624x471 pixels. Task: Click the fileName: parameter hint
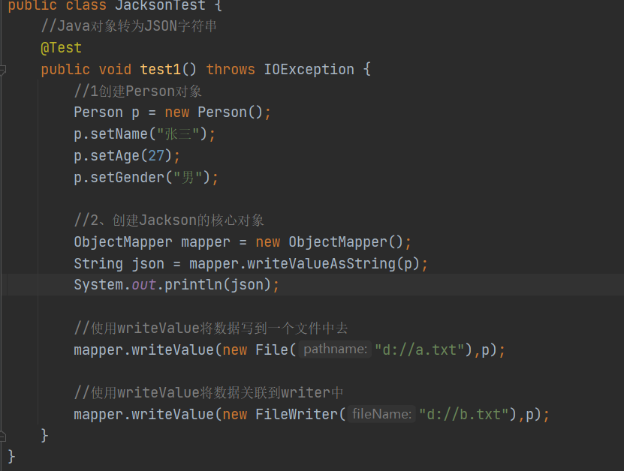point(381,414)
